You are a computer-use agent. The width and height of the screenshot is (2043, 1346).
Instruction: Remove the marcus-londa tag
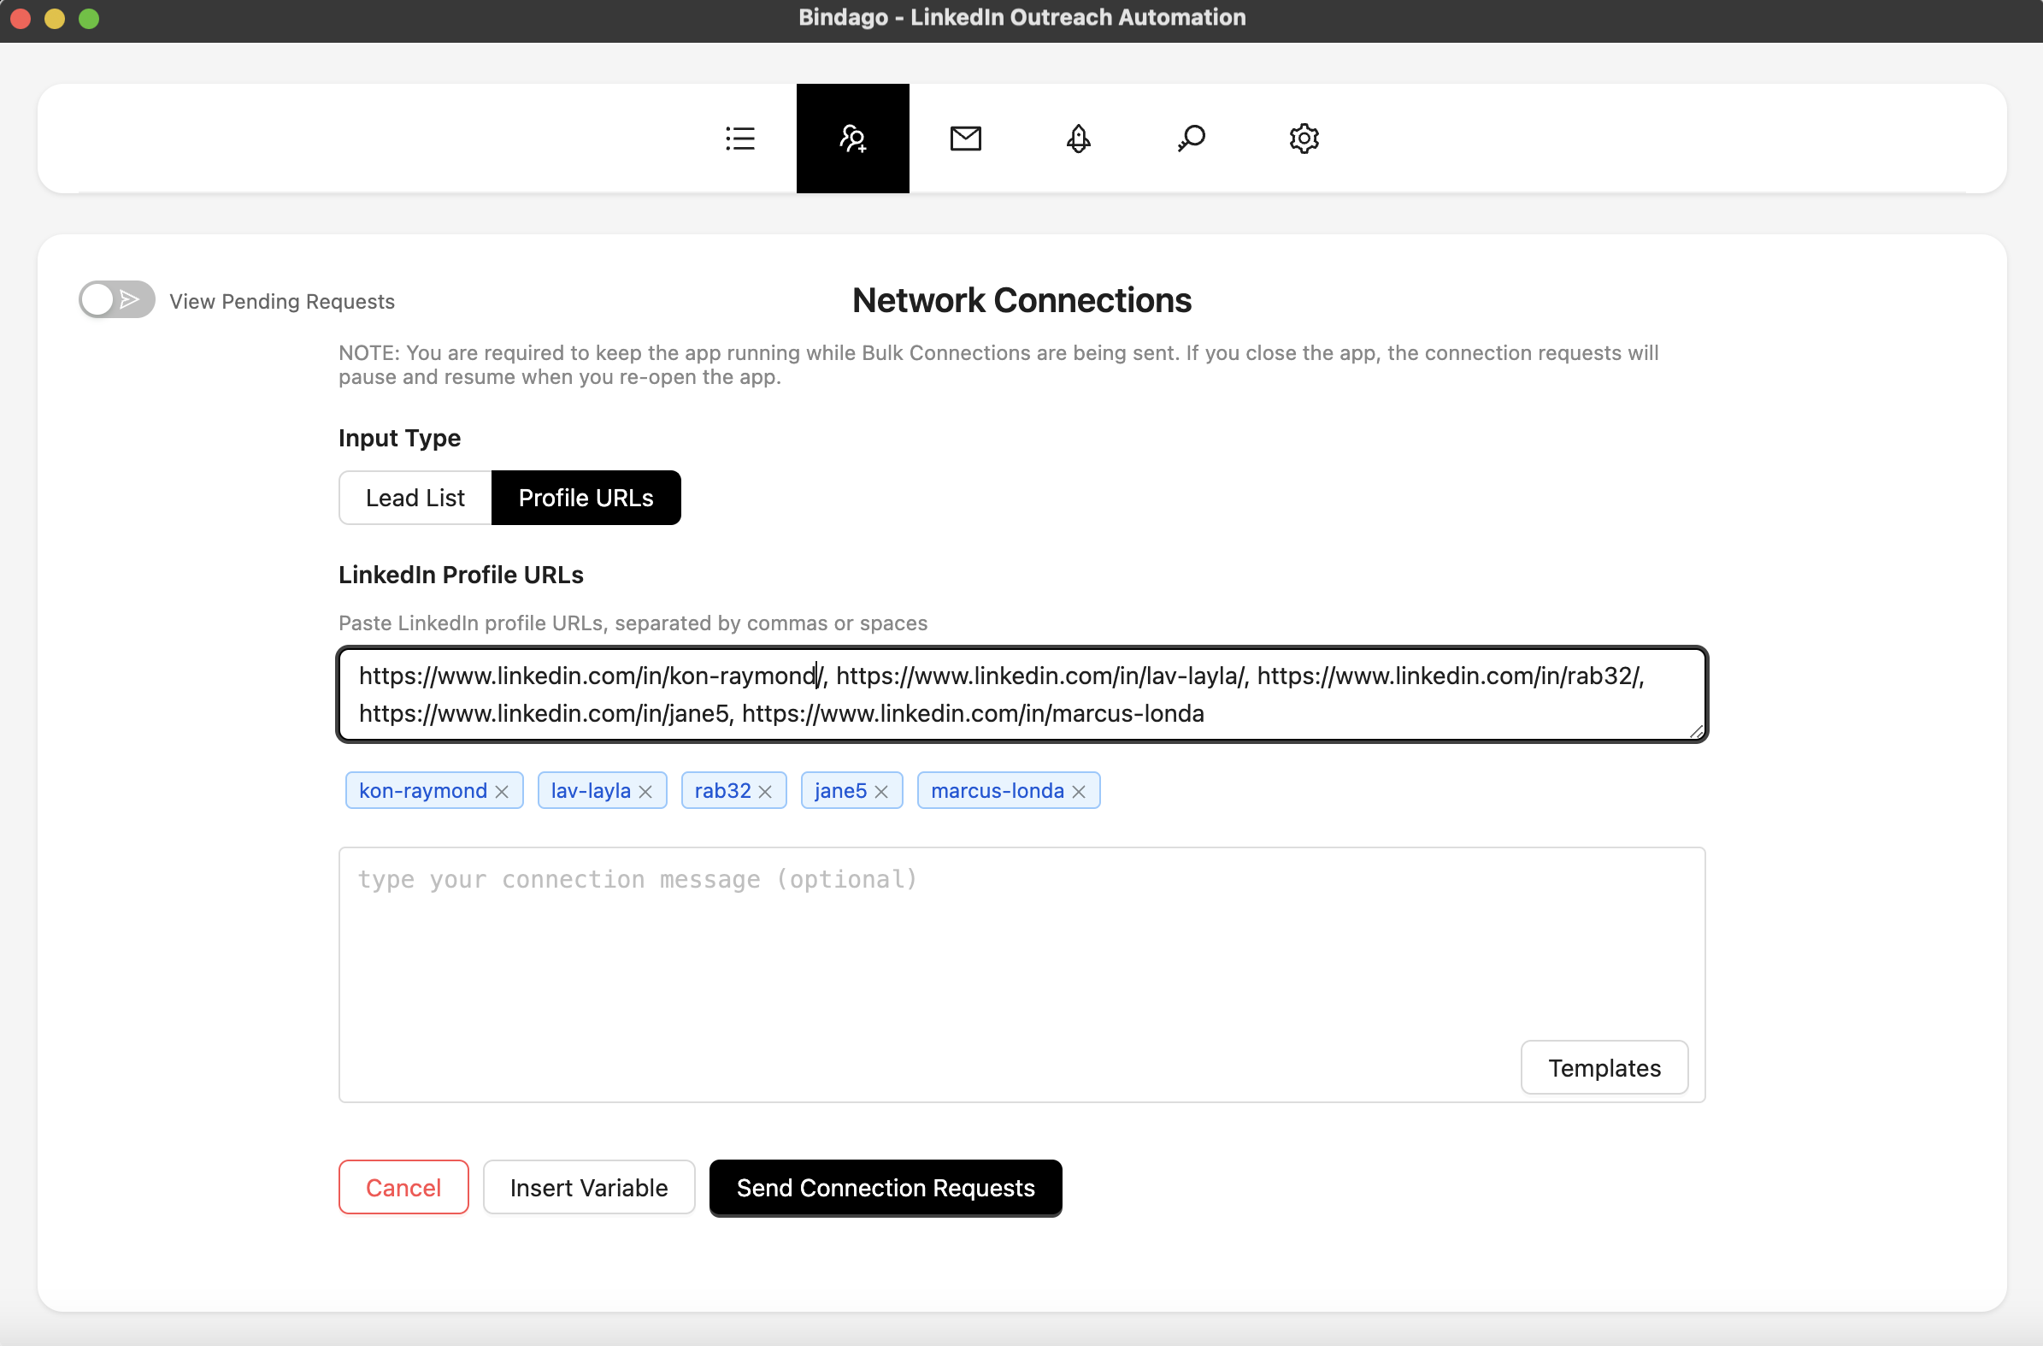point(1079,791)
